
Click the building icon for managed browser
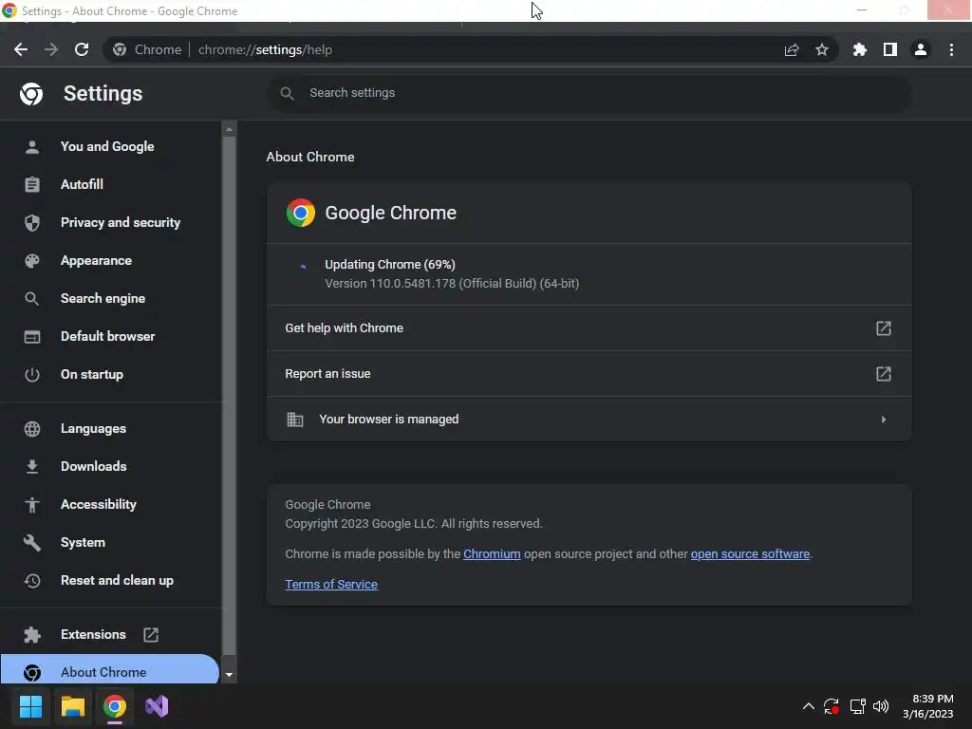coord(295,420)
